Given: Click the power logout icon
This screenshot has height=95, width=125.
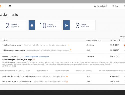Looking at the screenshot, I should click(x=124, y=6).
